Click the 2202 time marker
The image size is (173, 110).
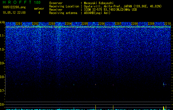pyautogui.click(x=35, y=24)
